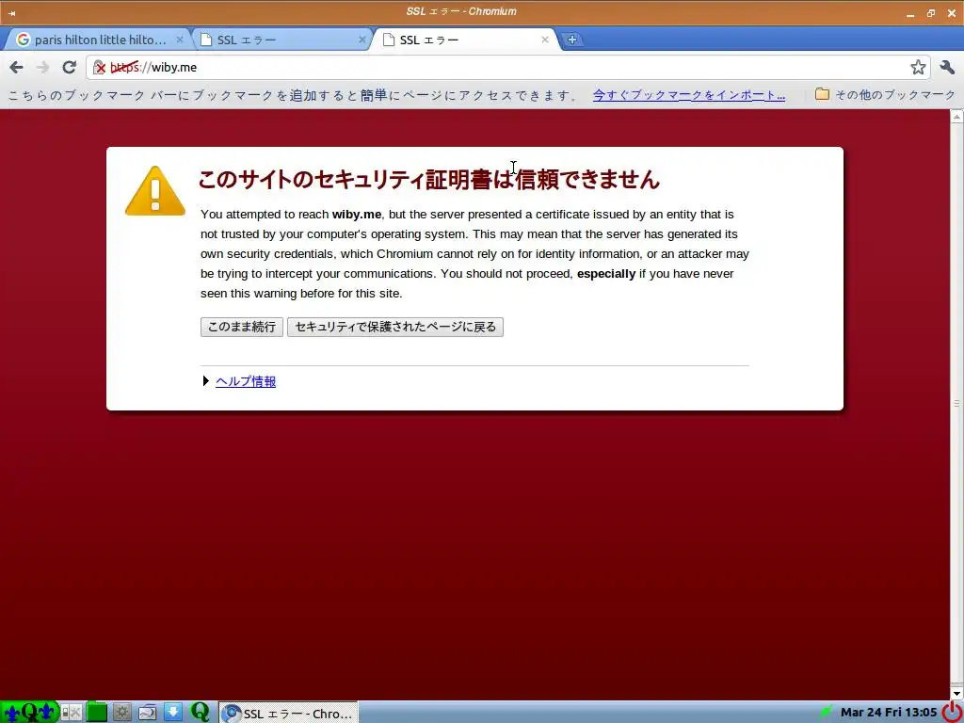Viewport: 964px width, 723px height.
Task: Restore the Chromium window size
Action: (x=931, y=13)
